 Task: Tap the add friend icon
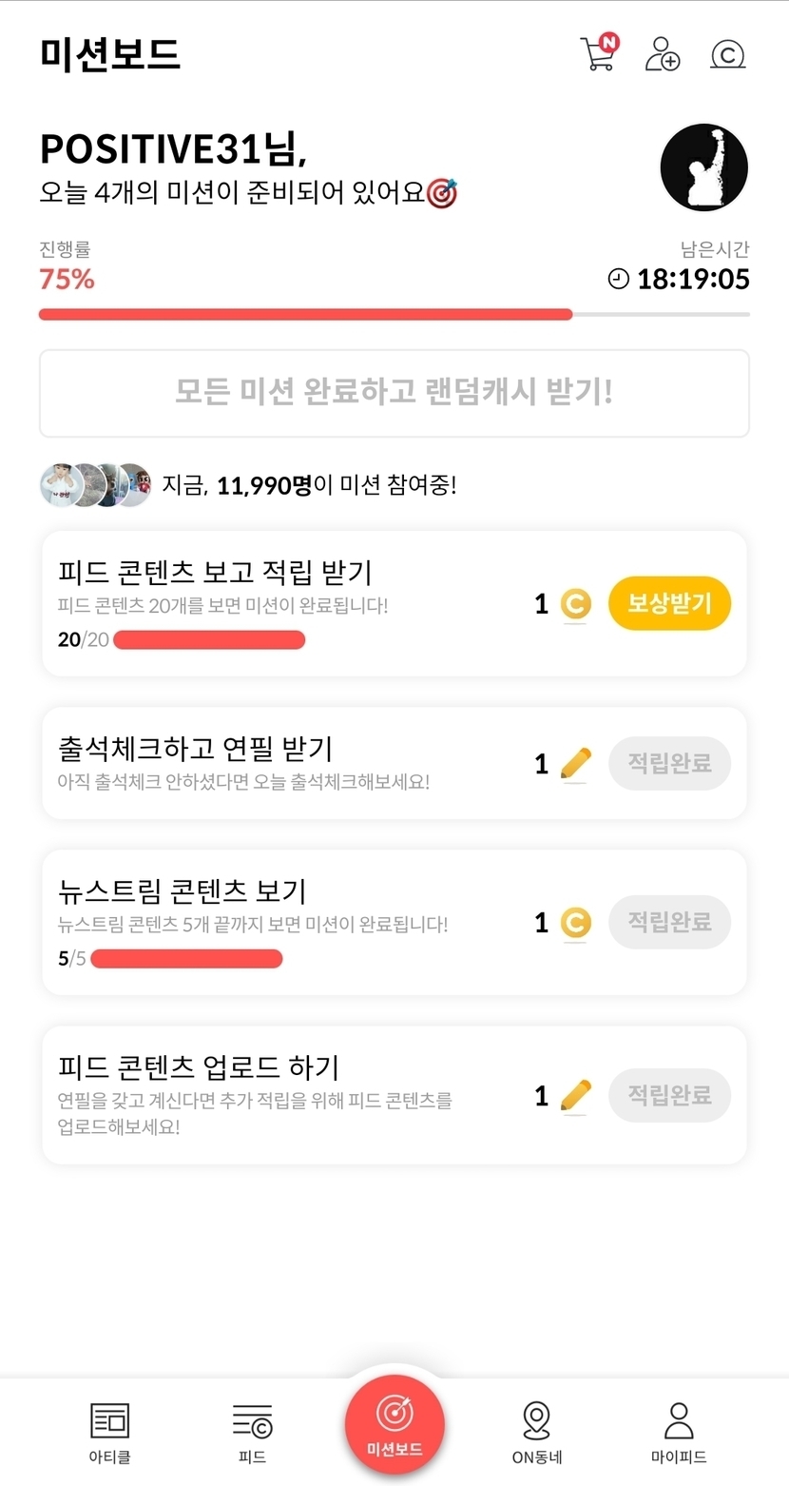[663, 54]
